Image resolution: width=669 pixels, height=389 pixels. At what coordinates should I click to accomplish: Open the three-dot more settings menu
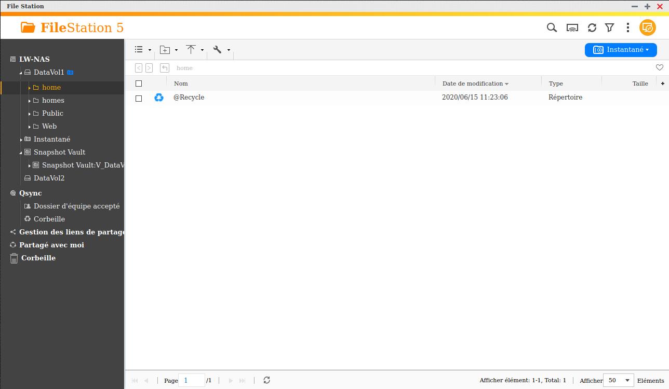pos(628,27)
